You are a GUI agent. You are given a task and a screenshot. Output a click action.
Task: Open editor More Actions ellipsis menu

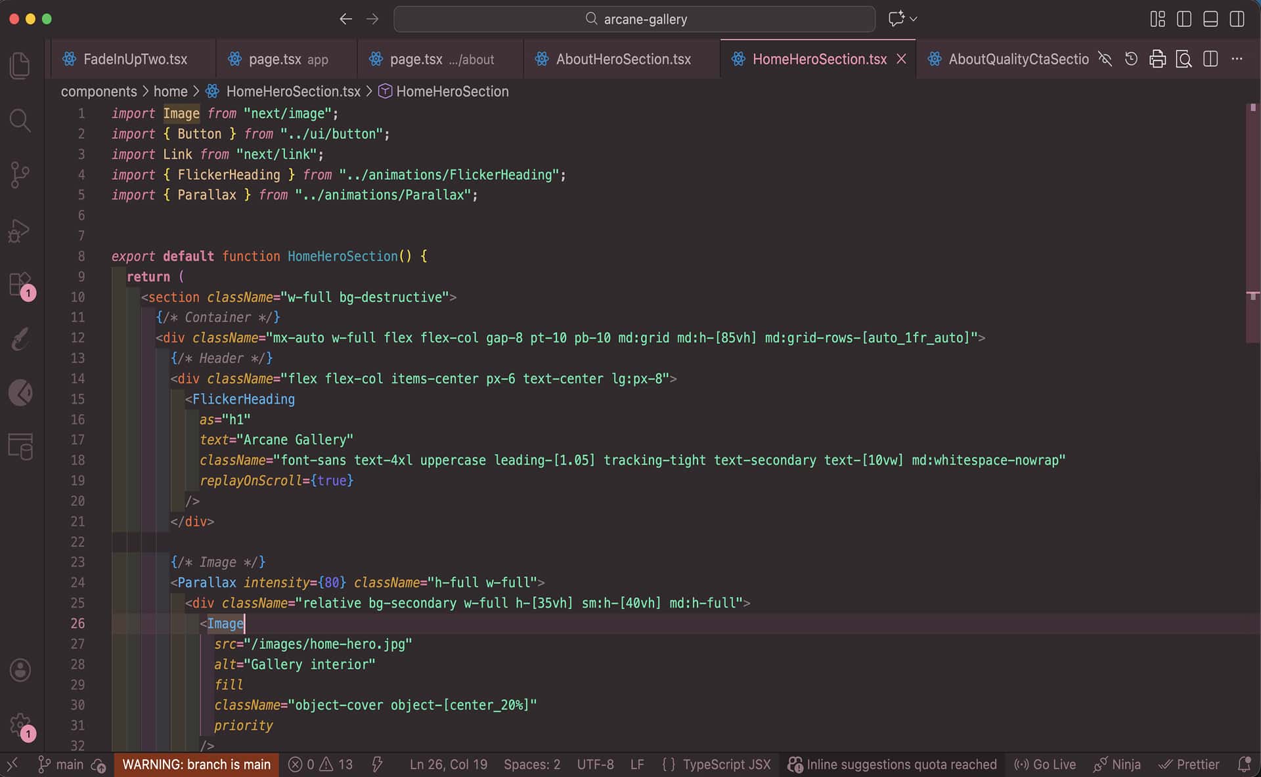[x=1237, y=59]
